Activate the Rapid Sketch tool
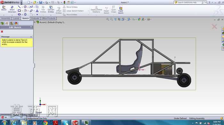Viewport: 224px width, 125px height. coord(121,10)
